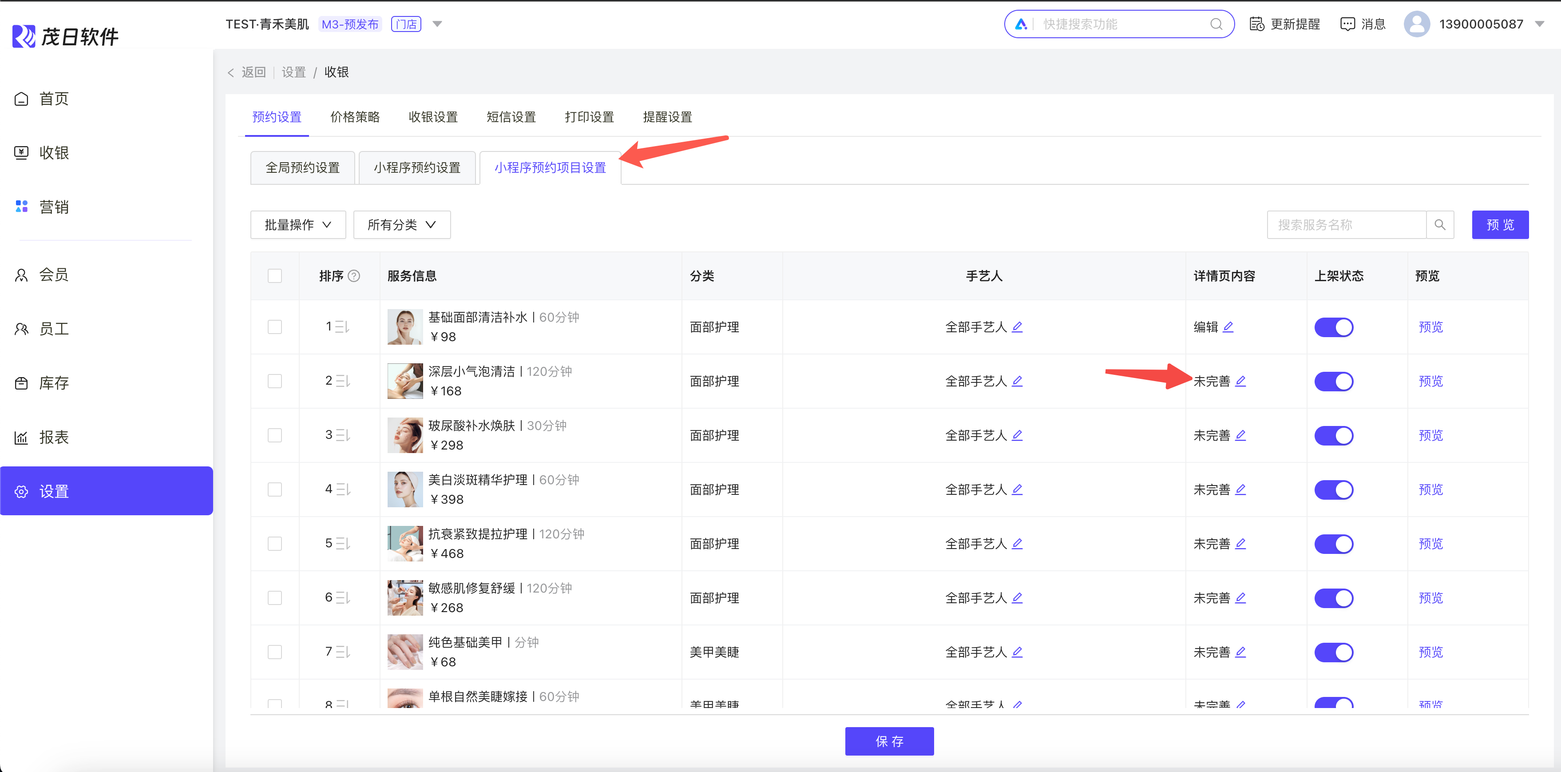Edit craftsmen for 基础面部清洁补水 row
The width and height of the screenshot is (1561, 772).
point(1018,327)
